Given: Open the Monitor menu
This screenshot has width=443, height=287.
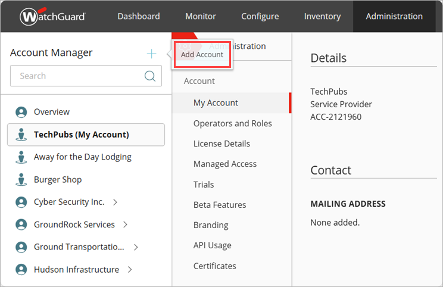Looking at the screenshot, I should tap(201, 17).
